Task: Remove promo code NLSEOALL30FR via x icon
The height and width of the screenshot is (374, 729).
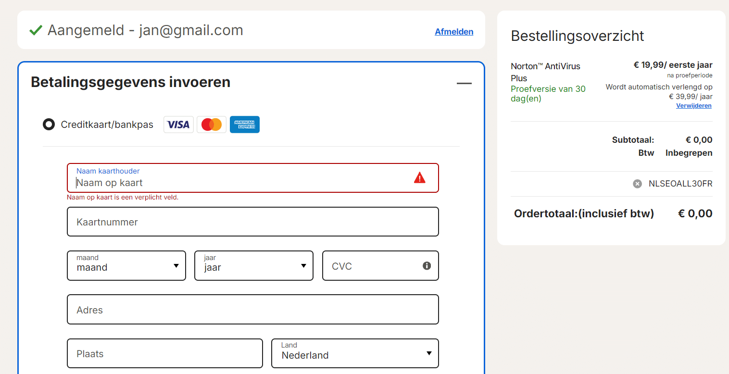Action: (637, 184)
